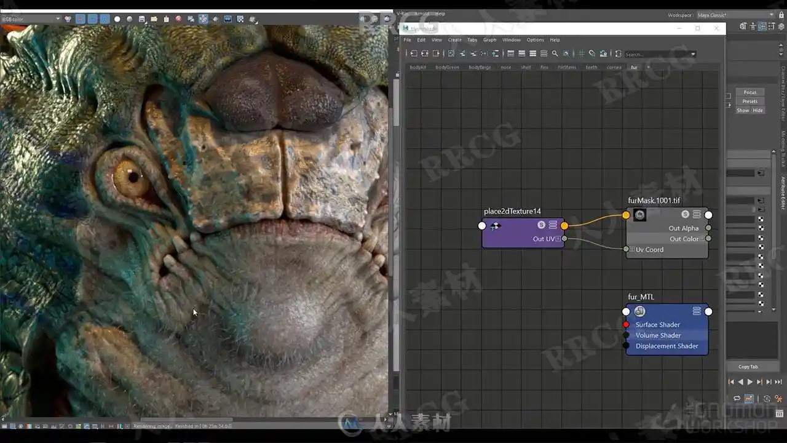Click the input and output connections icon
The image size is (787, 443).
click(425, 54)
